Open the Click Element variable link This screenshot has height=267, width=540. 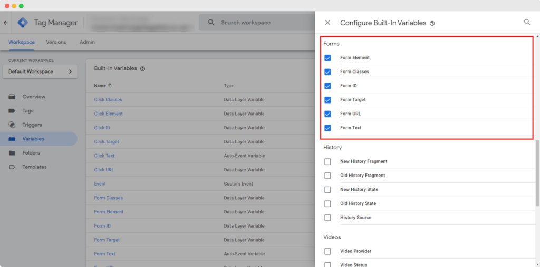click(109, 114)
